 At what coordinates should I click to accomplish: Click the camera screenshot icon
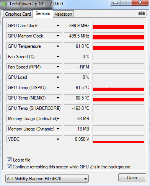coord(142,13)
